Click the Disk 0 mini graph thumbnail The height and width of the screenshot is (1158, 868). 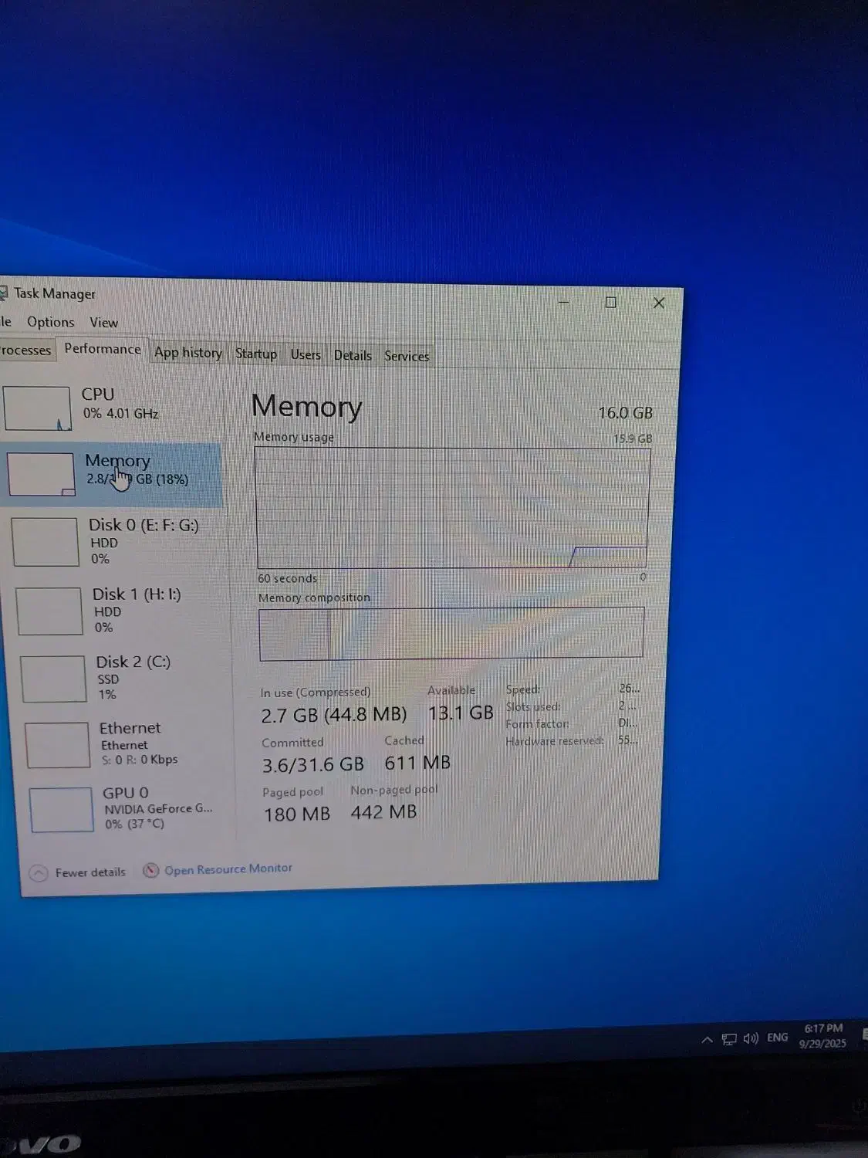coord(46,542)
